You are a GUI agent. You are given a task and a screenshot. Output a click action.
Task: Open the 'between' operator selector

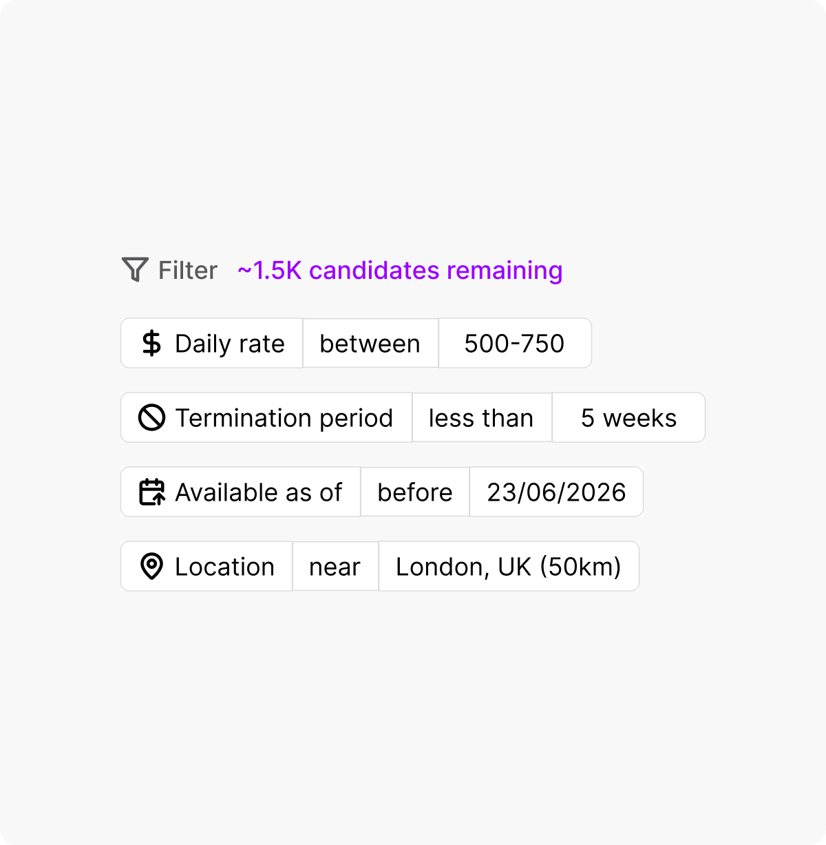pos(370,343)
